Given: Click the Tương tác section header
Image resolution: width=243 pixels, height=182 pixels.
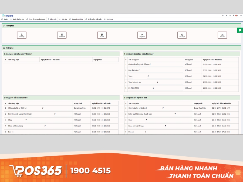Looking at the screenshot, I should [9, 26].
